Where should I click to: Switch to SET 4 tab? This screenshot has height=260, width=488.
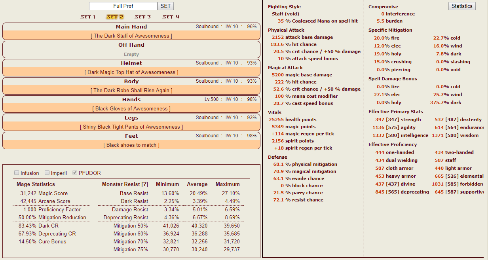pos(171,17)
